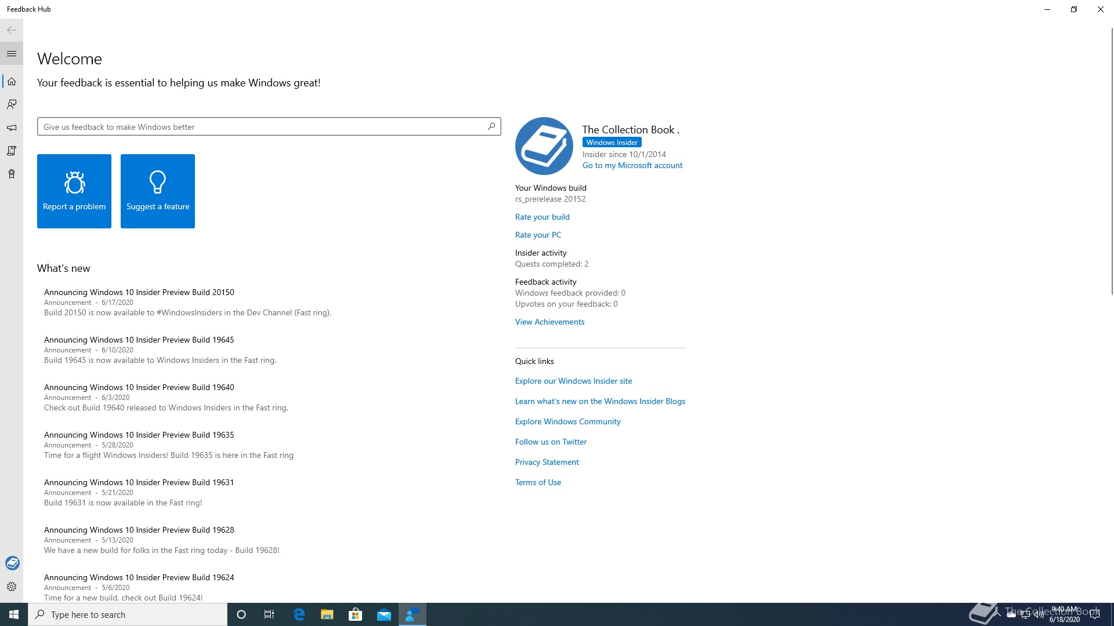Open the hamburger navigation menu
This screenshot has width=1114, height=626.
(x=12, y=53)
